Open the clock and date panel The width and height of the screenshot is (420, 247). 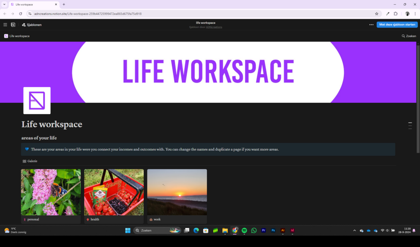tap(405, 230)
